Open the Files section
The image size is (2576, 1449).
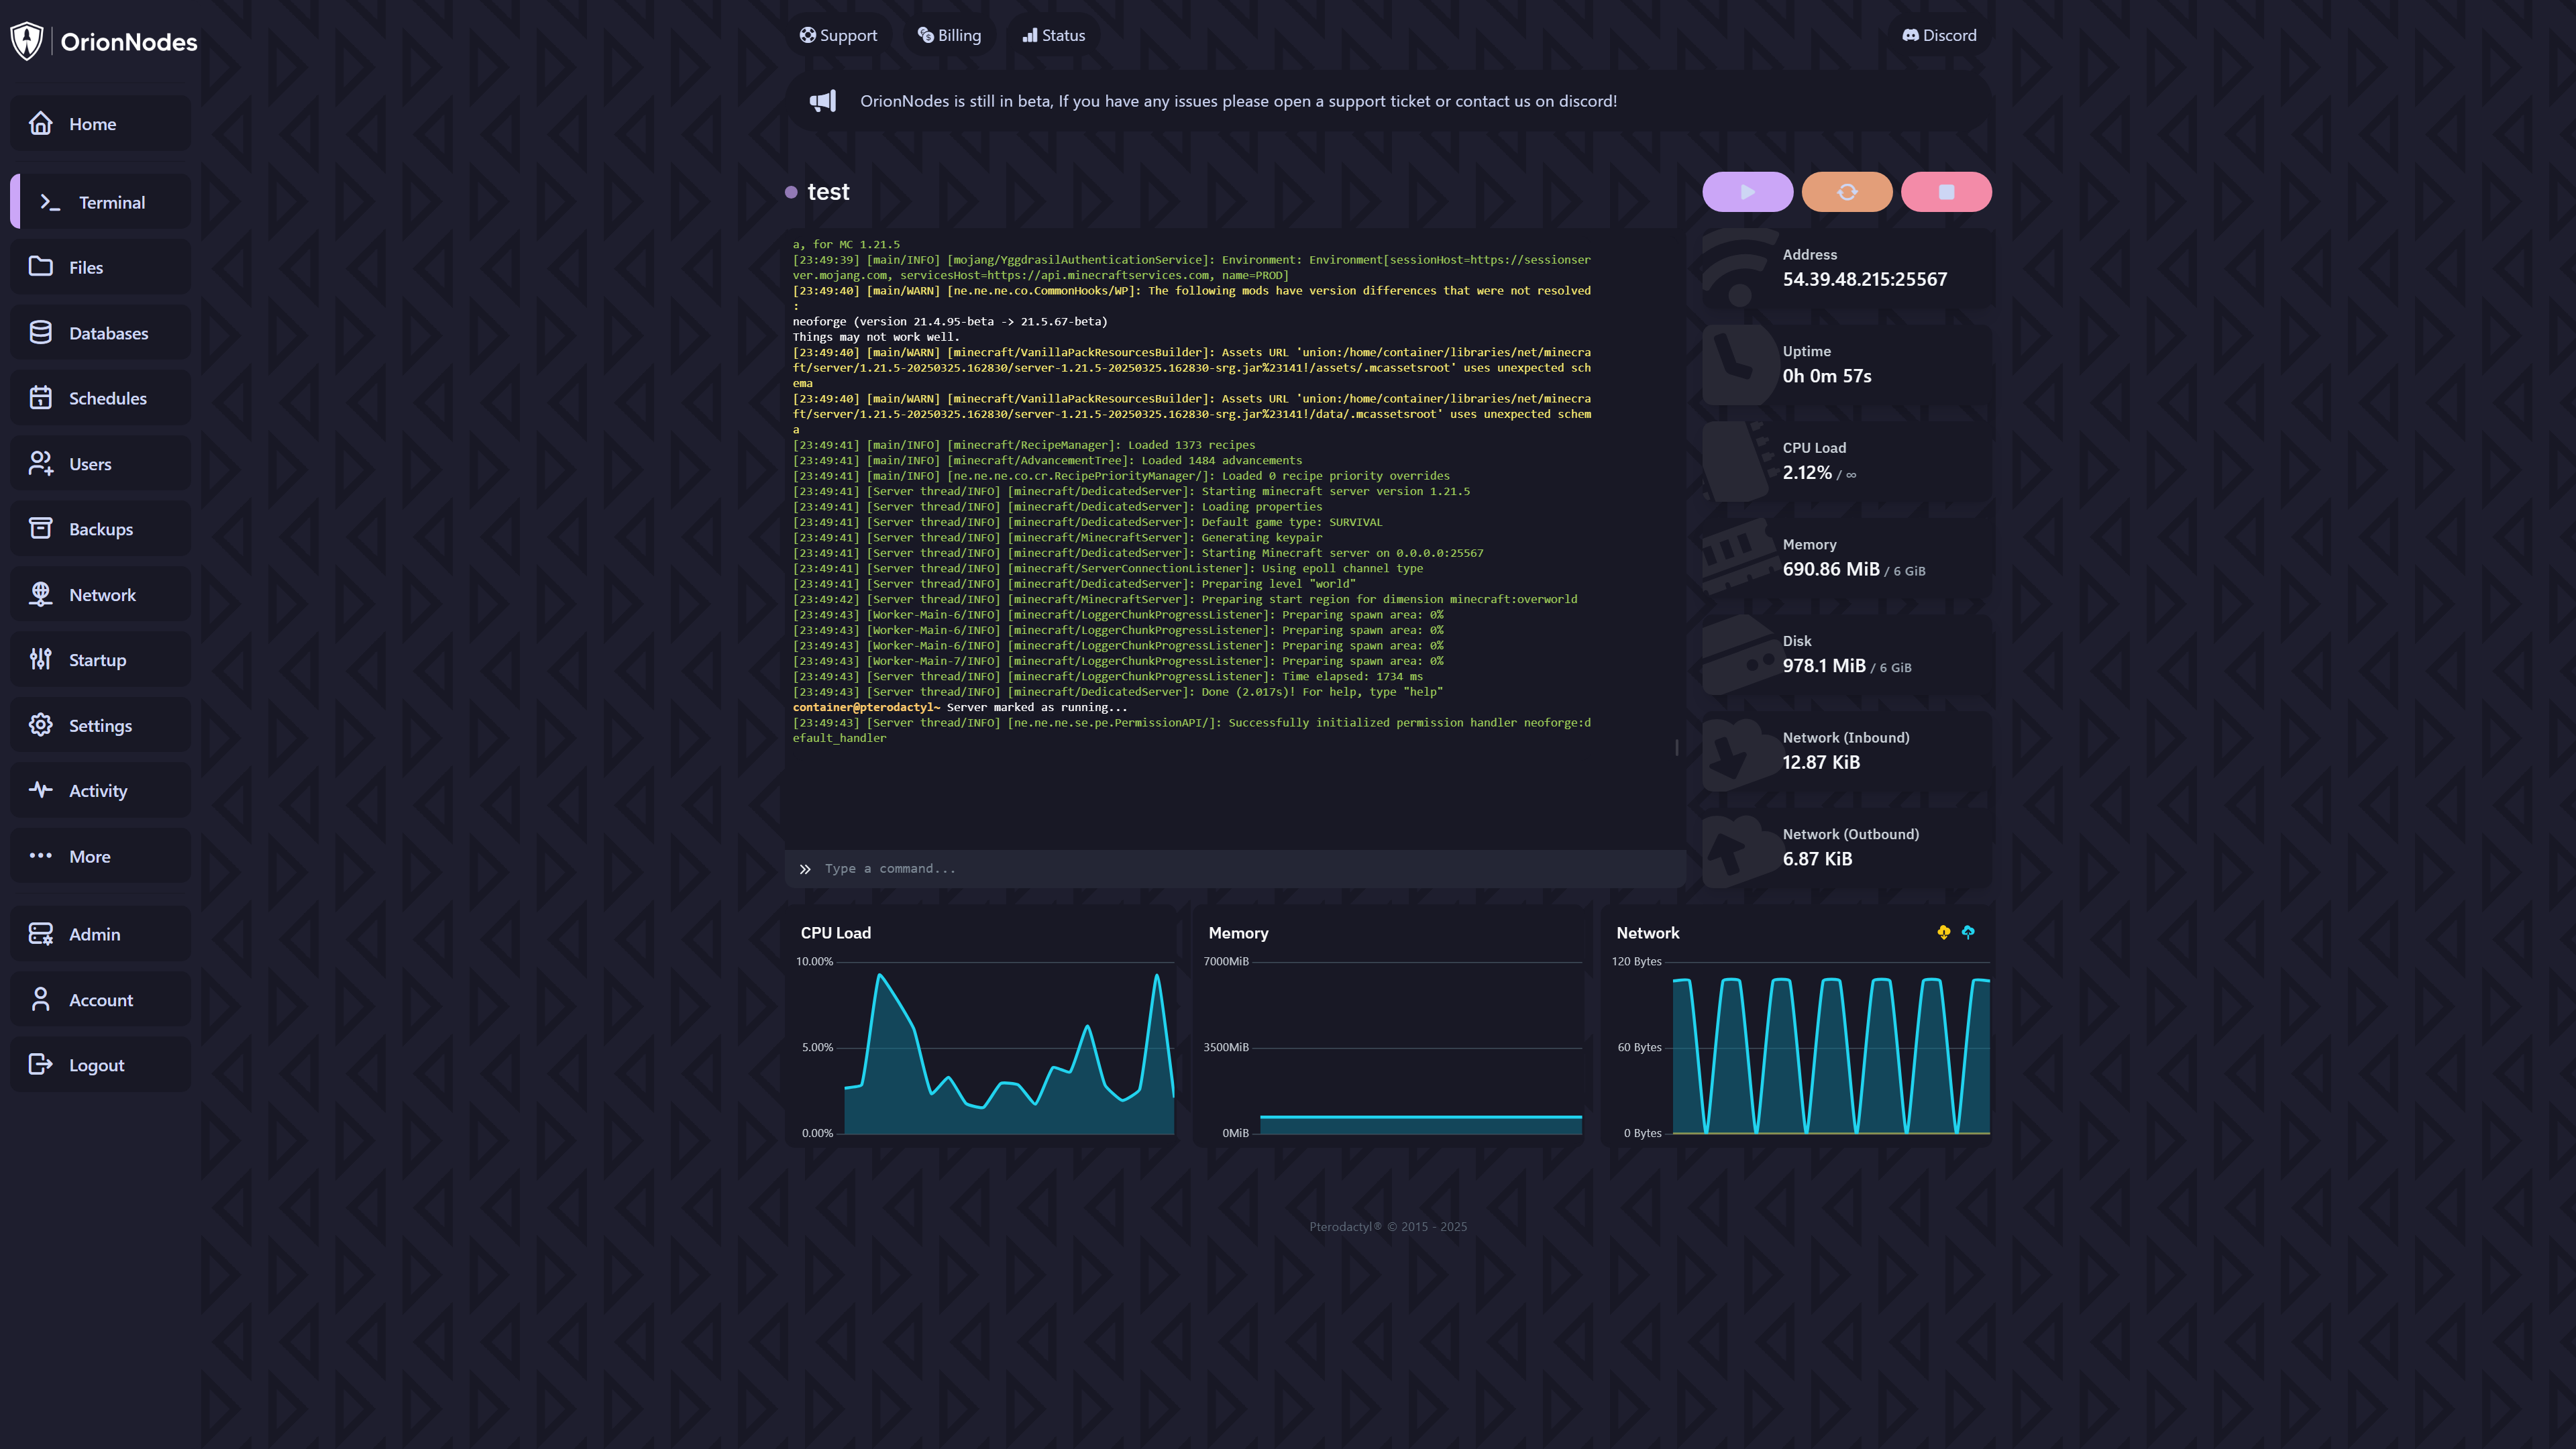[x=100, y=267]
